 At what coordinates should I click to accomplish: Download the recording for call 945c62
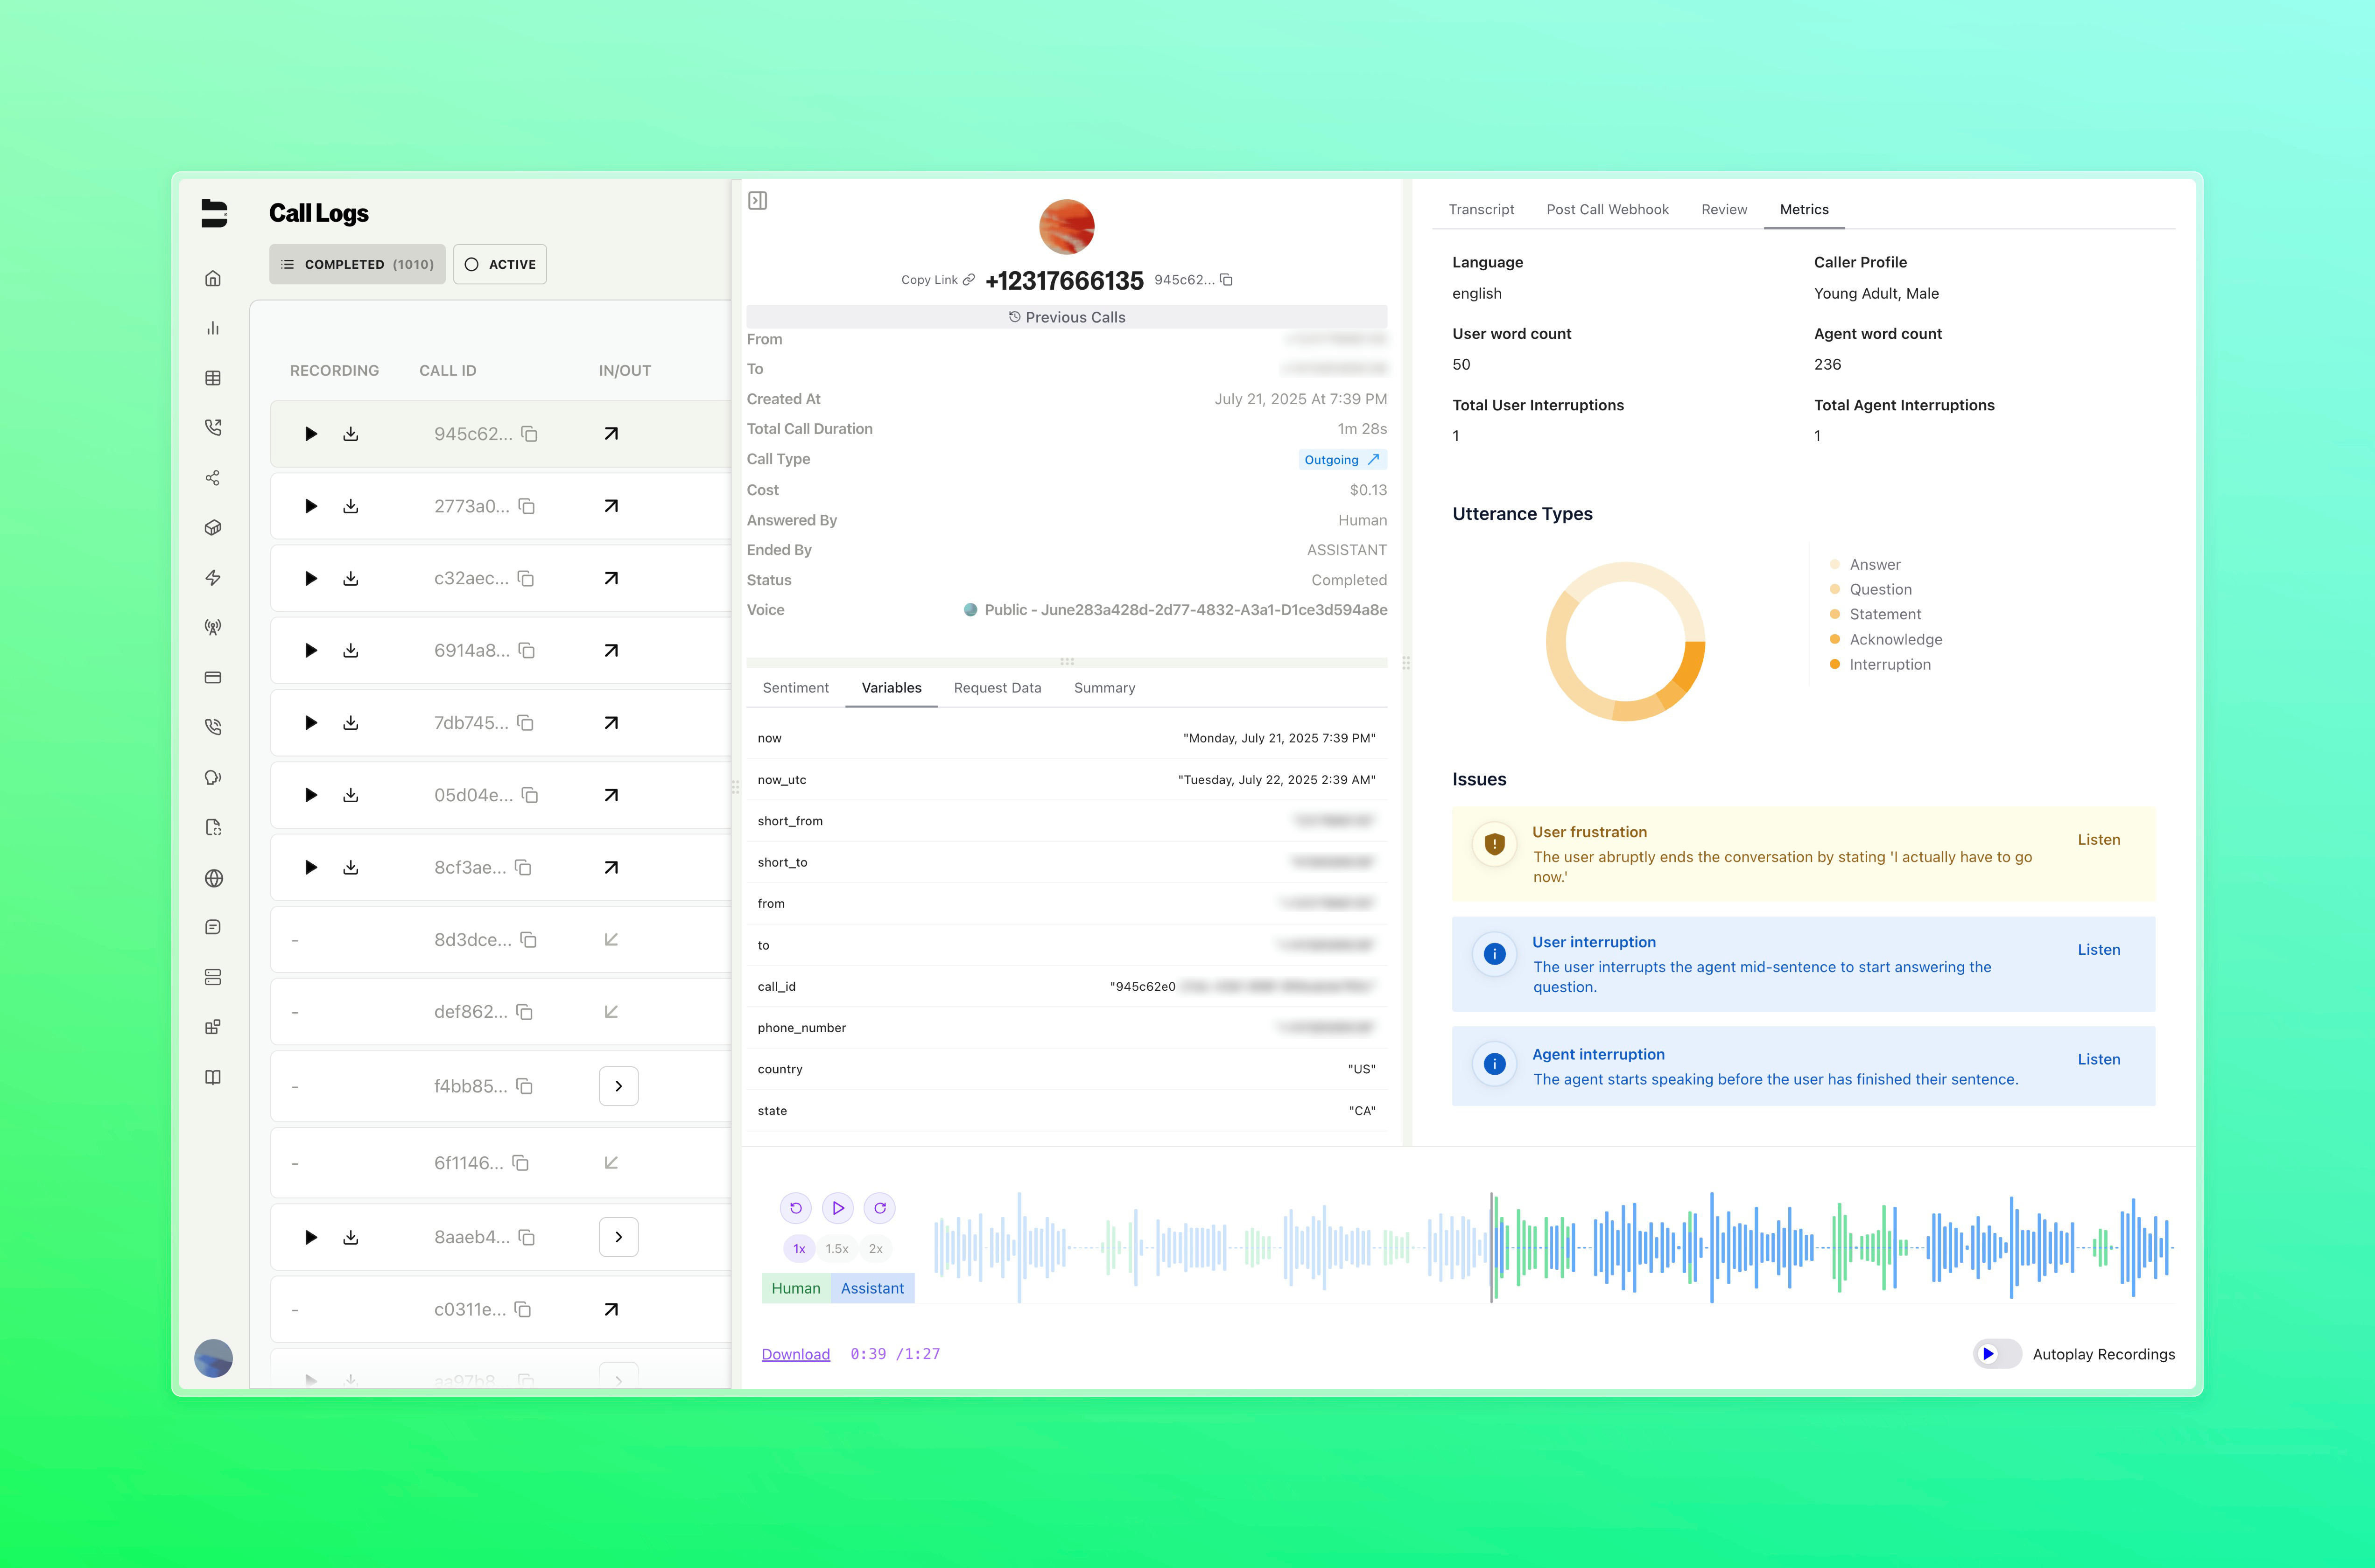point(351,433)
